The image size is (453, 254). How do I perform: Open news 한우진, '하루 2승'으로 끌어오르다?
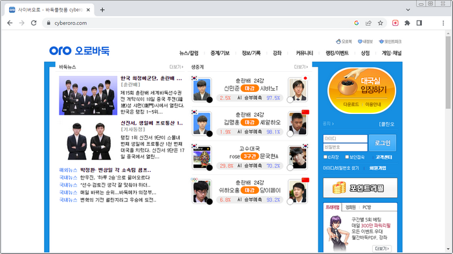click(x=115, y=178)
